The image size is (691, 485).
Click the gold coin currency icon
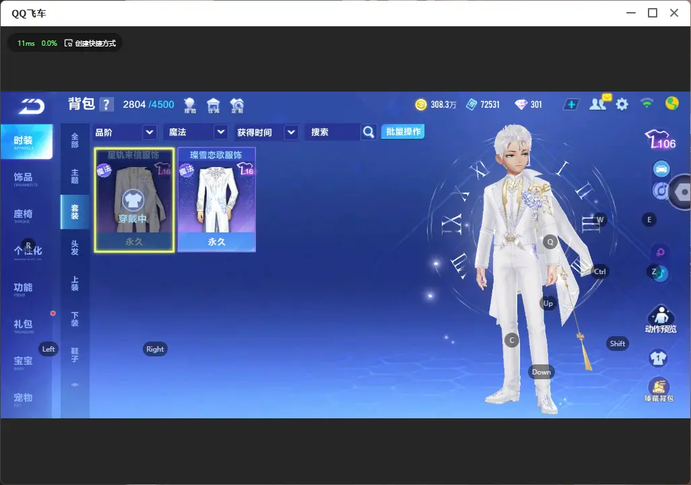tap(421, 104)
